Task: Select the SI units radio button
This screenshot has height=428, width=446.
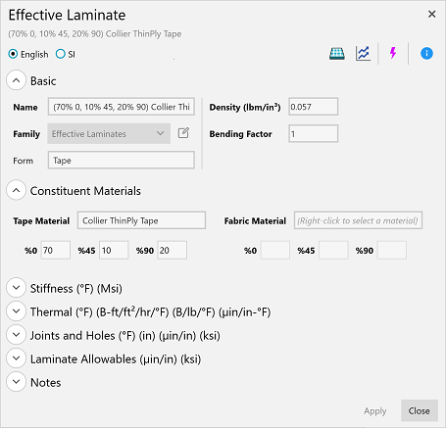Action: 61,54
